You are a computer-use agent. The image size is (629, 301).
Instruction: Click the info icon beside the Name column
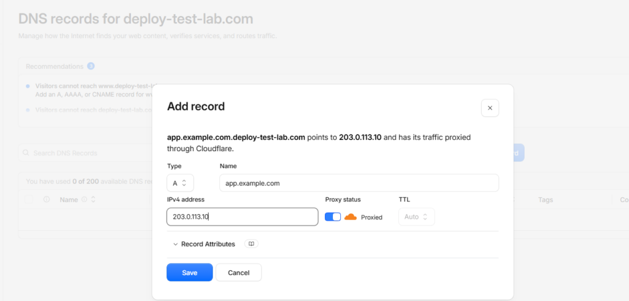[x=84, y=200]
